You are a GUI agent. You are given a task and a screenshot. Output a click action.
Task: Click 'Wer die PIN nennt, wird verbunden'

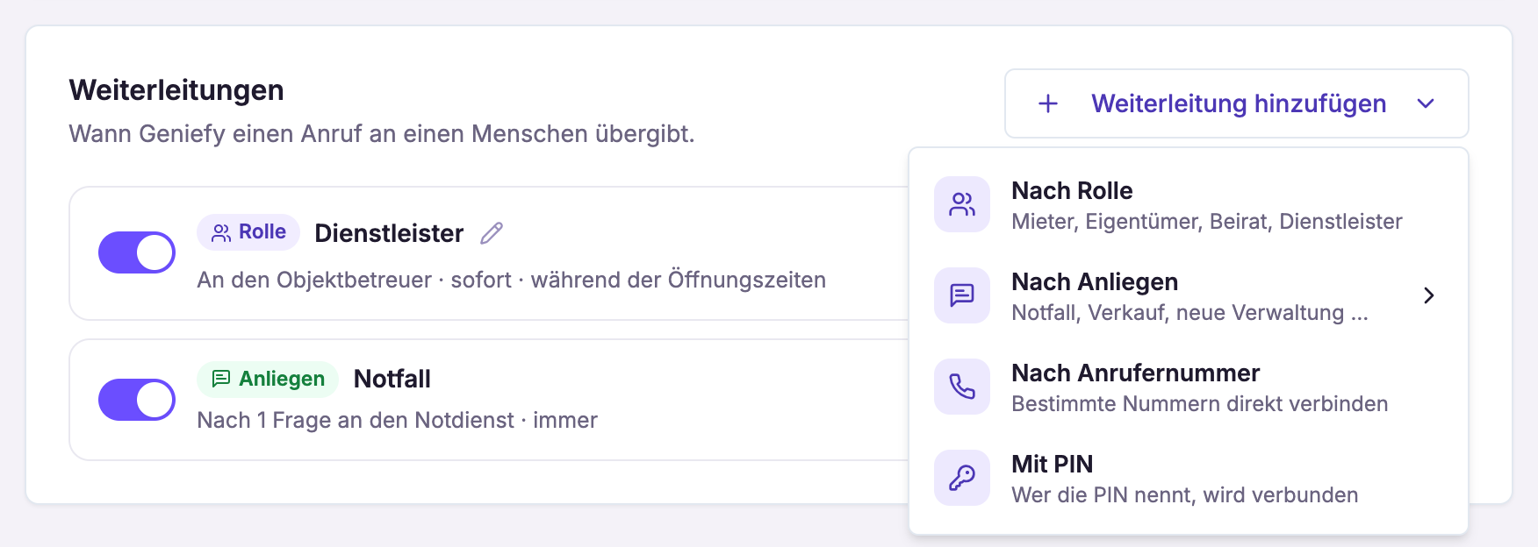pos(1185,495)
